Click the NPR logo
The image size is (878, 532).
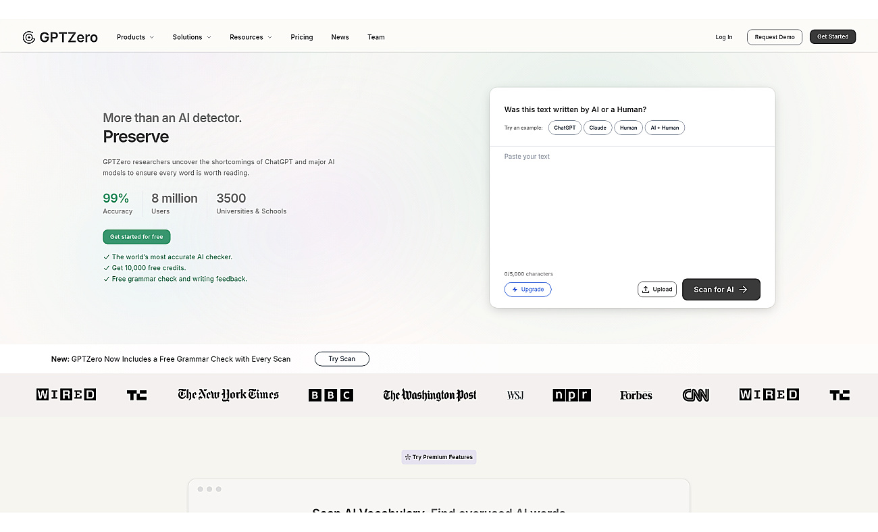pos(571,395)
